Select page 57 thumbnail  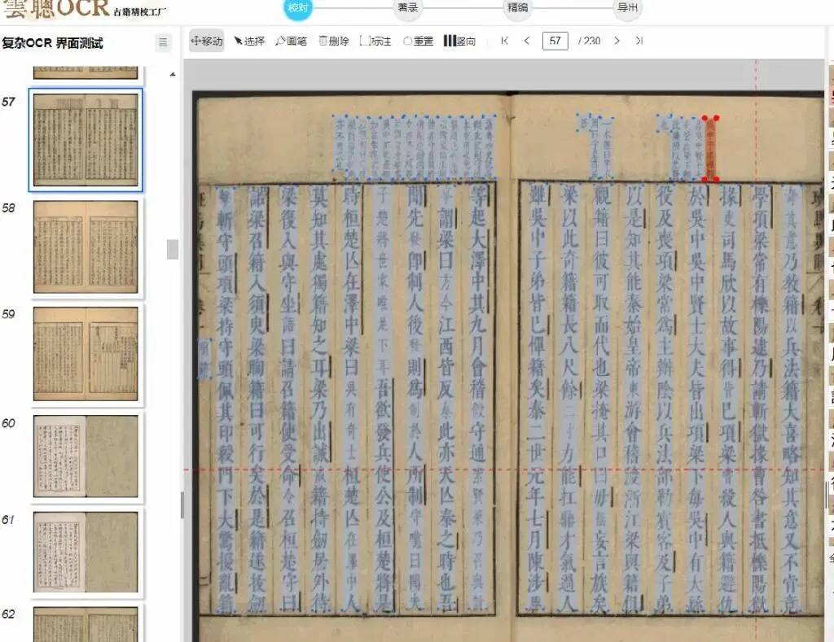[x=86, y=140]
